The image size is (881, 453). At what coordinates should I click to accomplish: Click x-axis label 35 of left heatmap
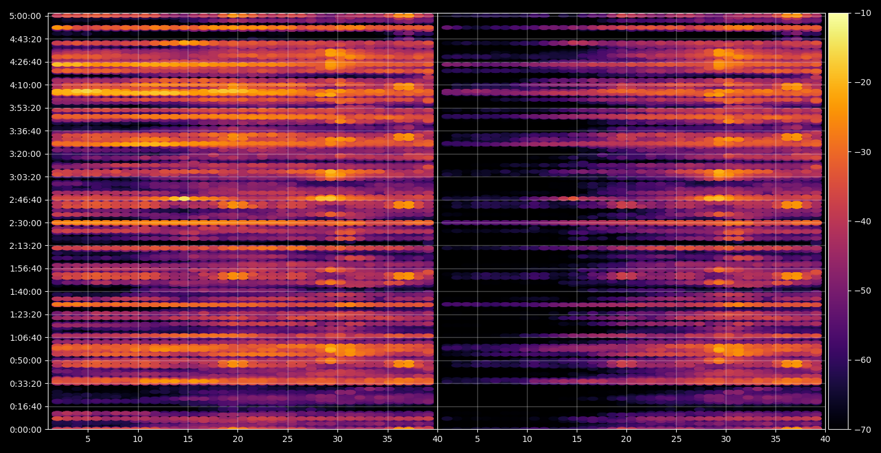387,439
